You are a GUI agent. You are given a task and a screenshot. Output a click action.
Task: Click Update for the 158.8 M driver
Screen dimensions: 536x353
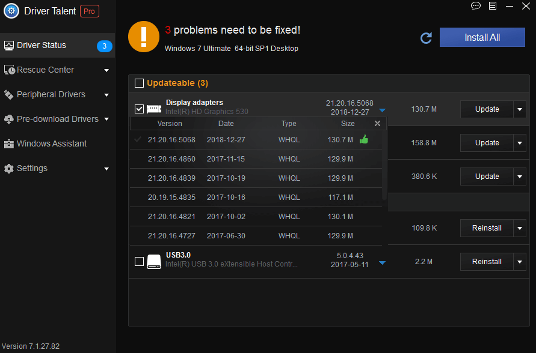click(487, 143)
